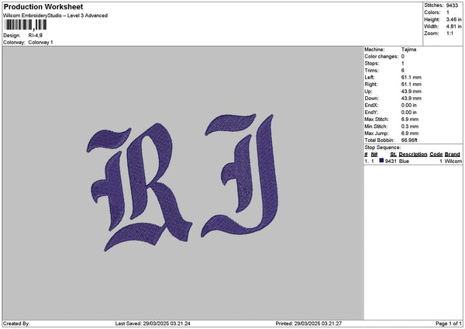Click the embroidered letter I in preview
Viewport: 465px width, 329px height.
point(242,173)
